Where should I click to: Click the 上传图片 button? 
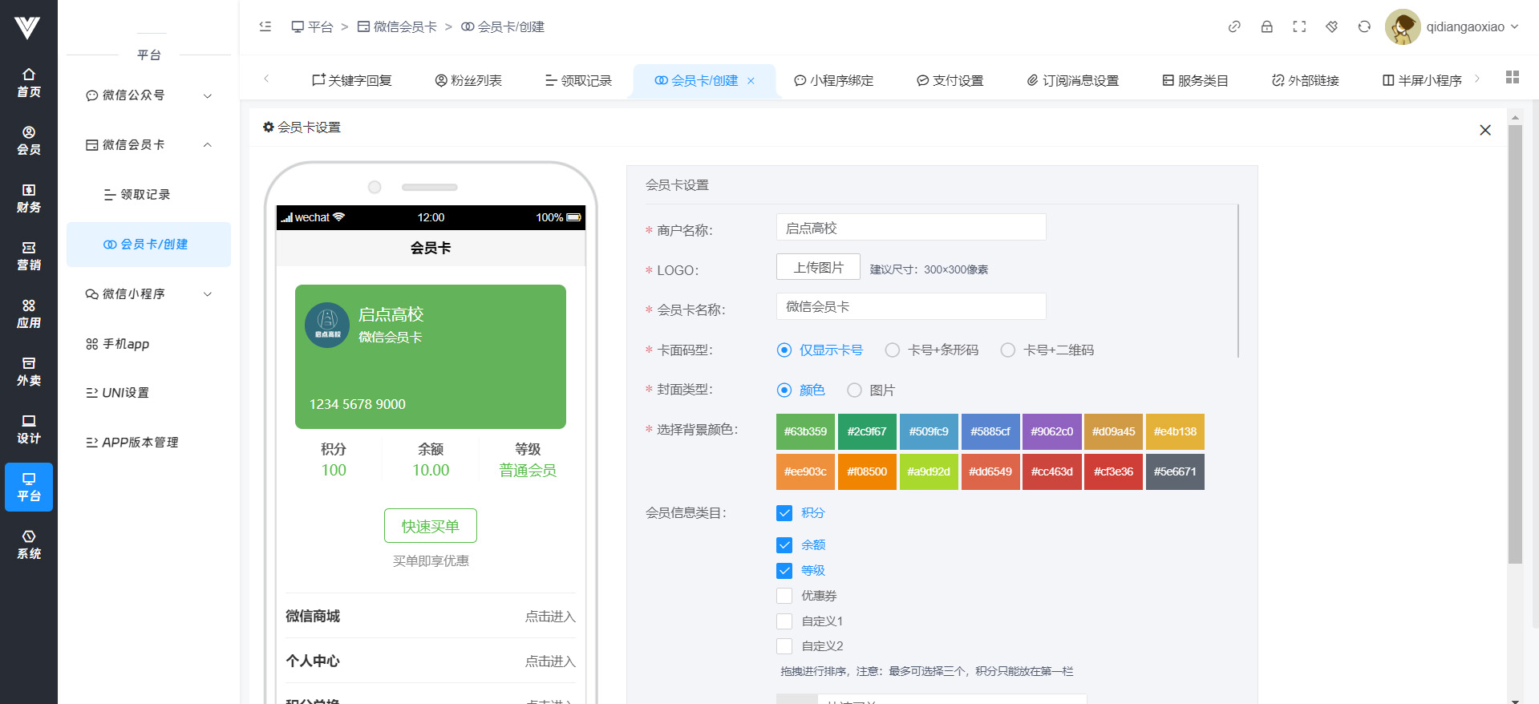tap(818, 267)
